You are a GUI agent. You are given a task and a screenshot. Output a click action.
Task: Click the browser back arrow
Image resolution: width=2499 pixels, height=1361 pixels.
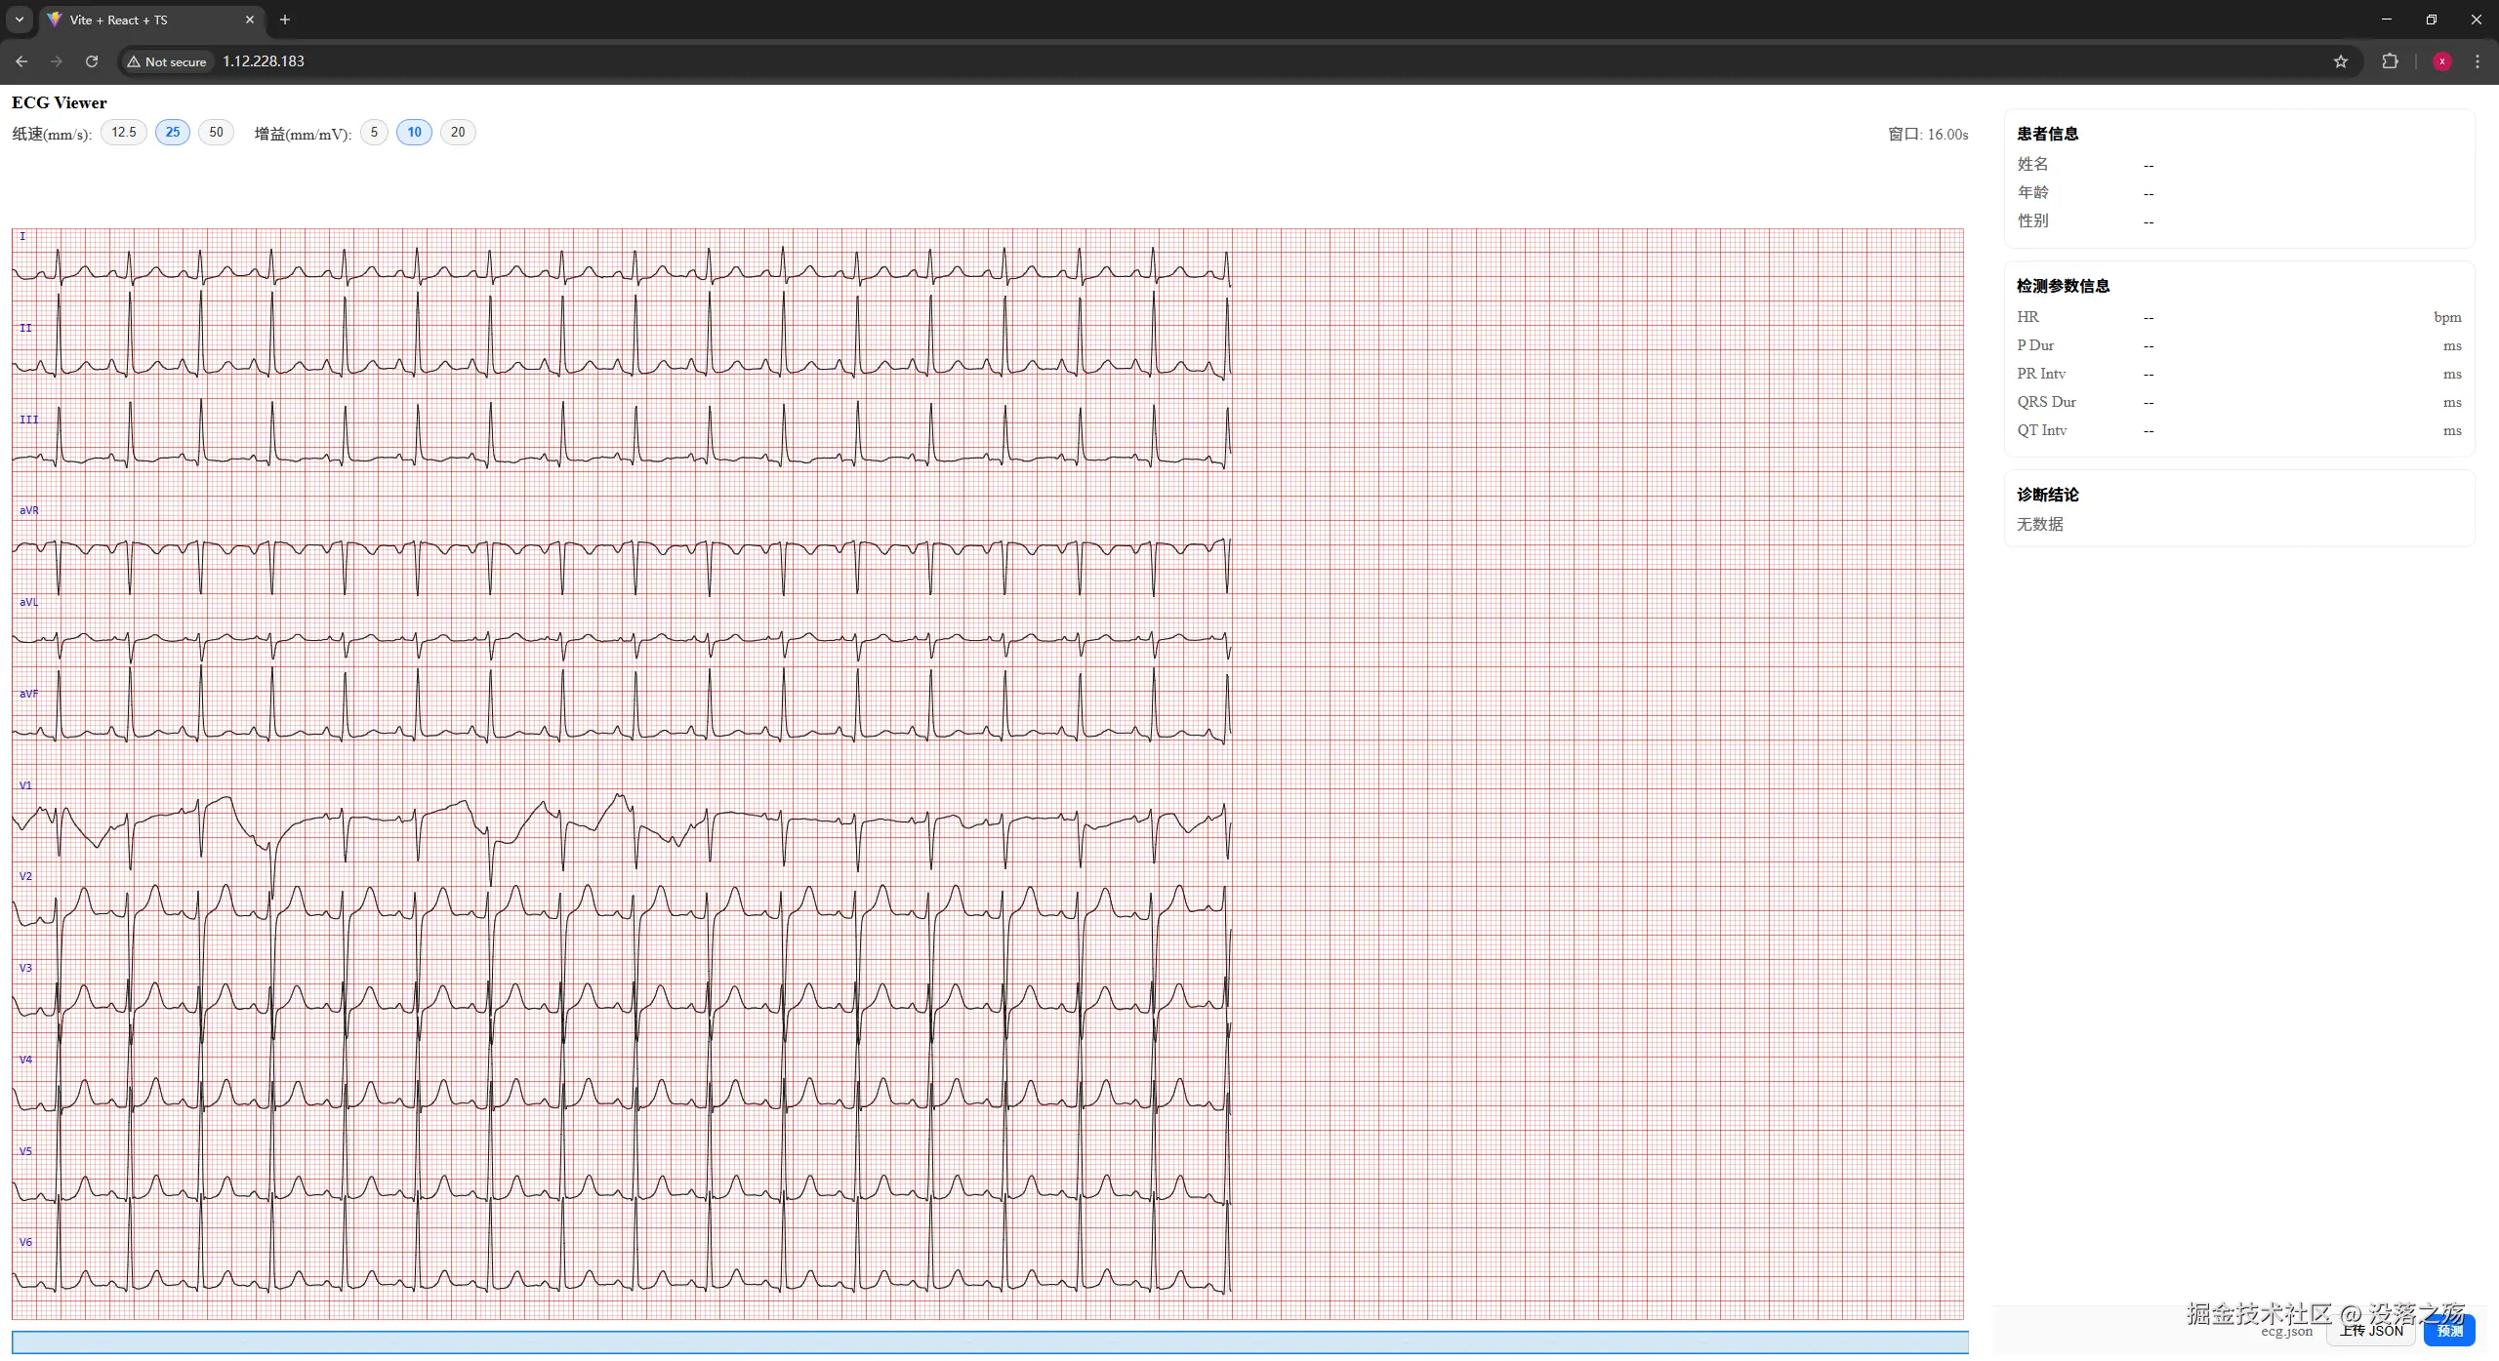pos(21,61)
